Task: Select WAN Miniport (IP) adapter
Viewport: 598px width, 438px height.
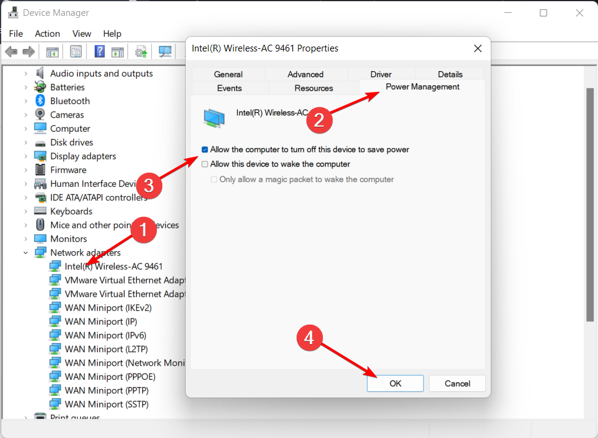Action: (100, 322)
